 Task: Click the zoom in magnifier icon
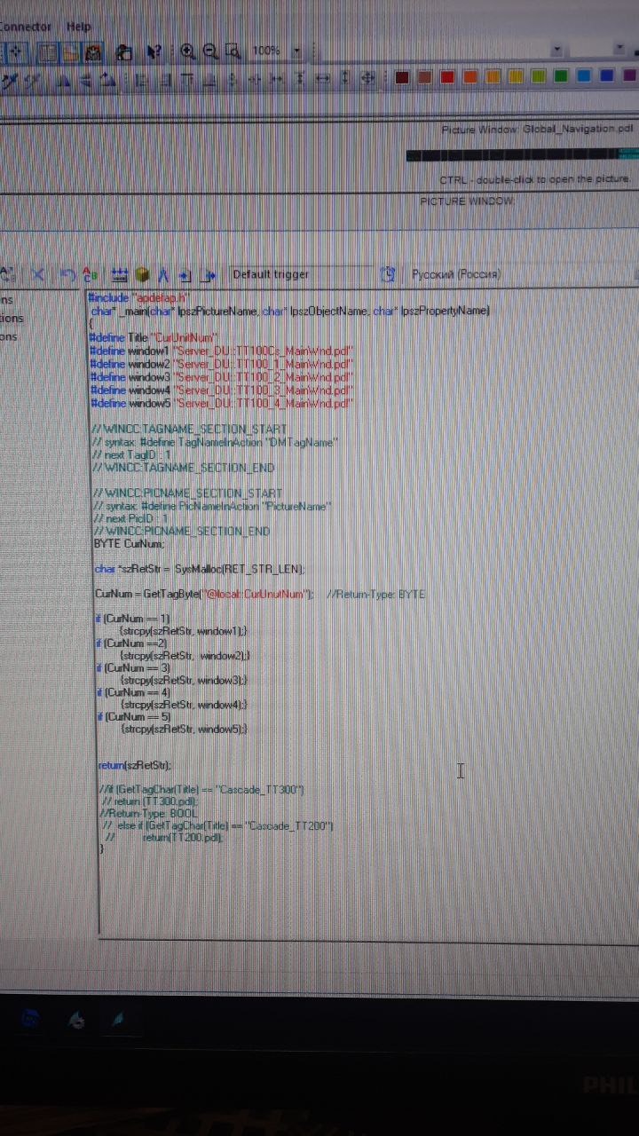click(x=188, y=51)
